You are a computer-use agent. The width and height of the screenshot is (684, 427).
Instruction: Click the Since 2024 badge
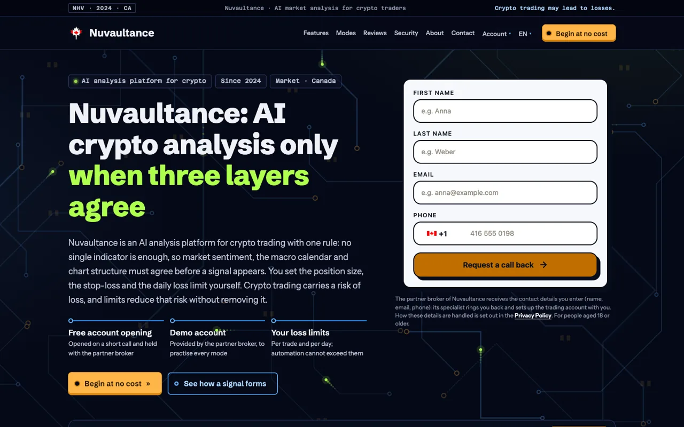point(241,81)
